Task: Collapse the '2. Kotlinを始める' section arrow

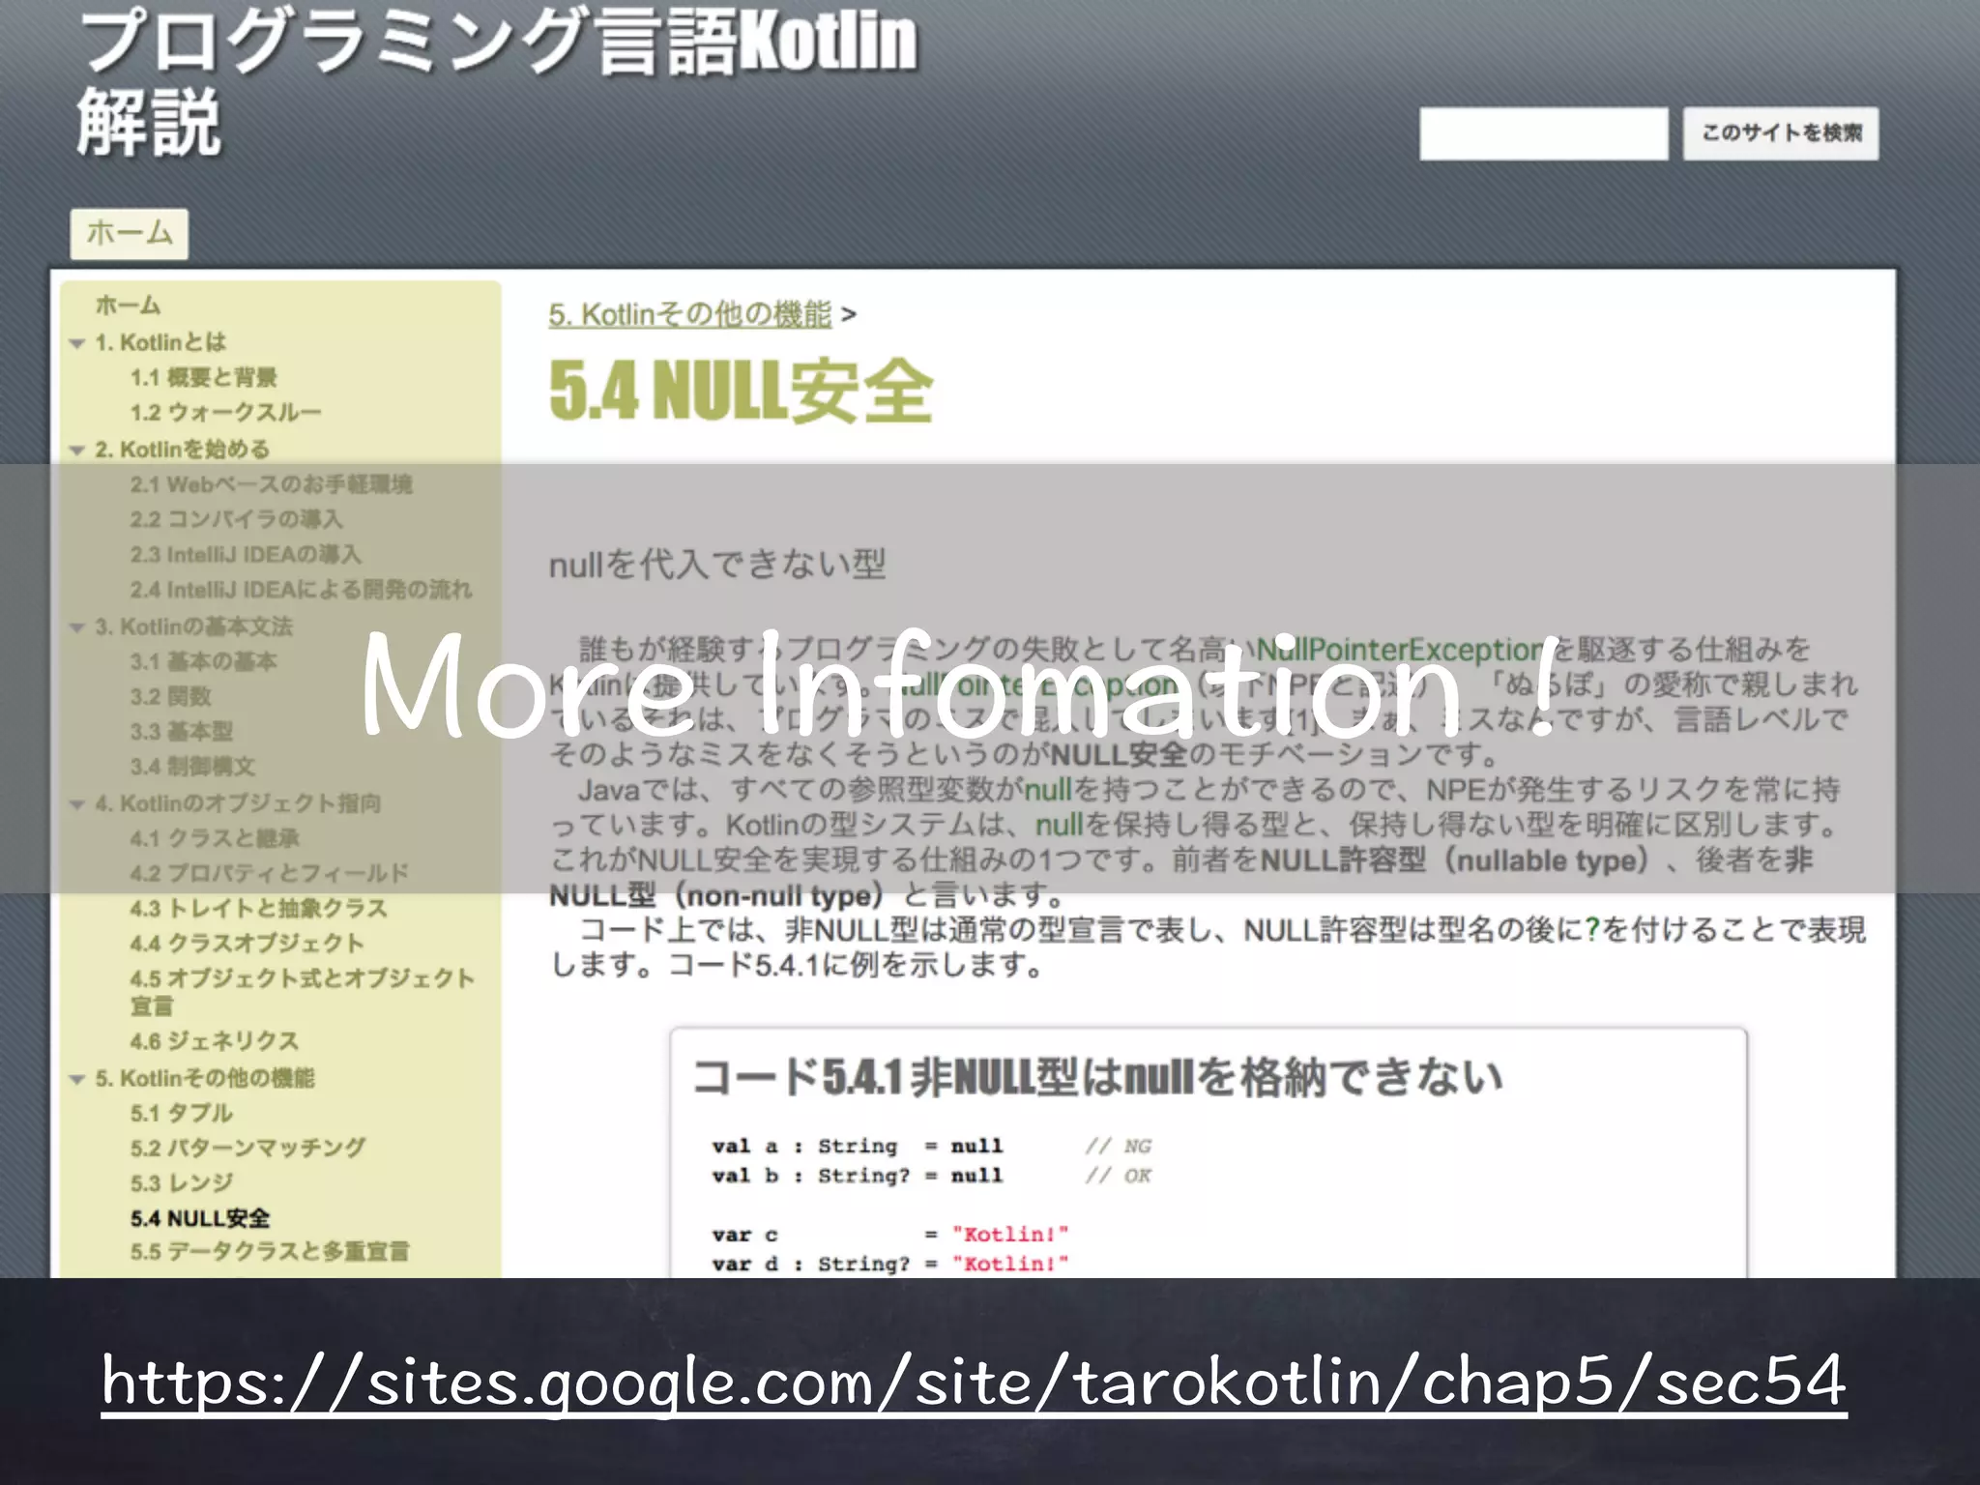Action: pyautogui.click(x=77, y=450)
